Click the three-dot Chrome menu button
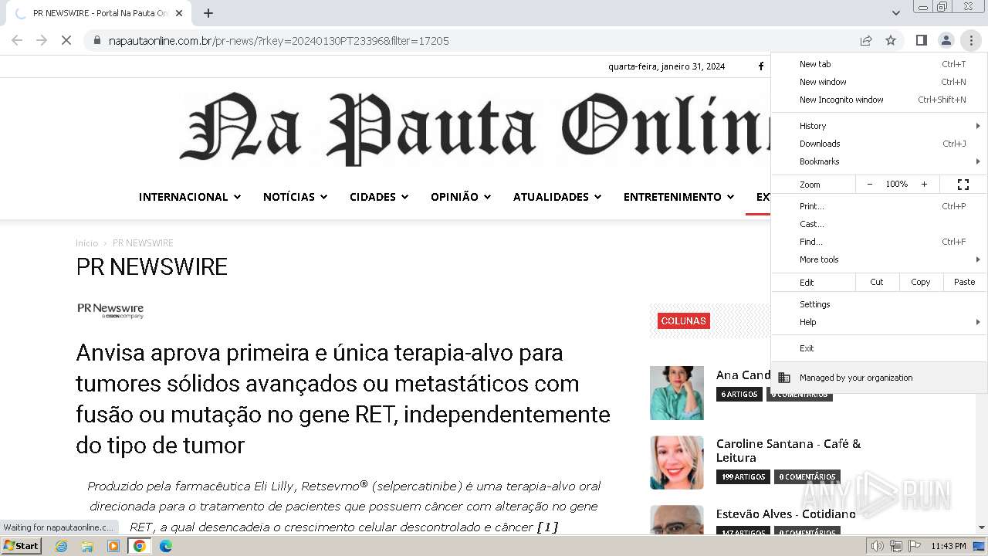This screenshot has height=556, width=988. point(971,40)
